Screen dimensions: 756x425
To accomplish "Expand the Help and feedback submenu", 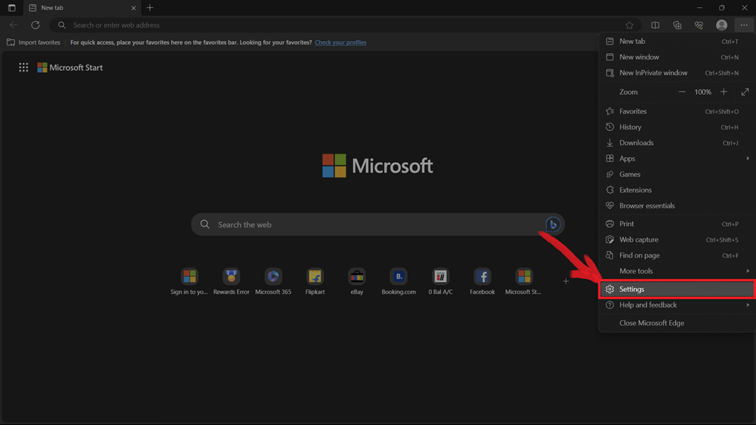I will [x=677, y=305].
